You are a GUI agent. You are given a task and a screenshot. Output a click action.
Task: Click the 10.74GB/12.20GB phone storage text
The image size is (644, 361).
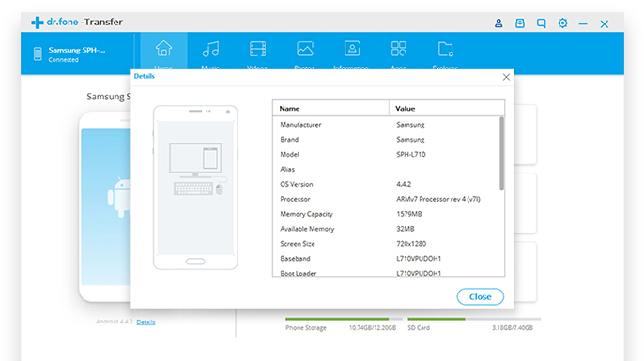(373, 328)
